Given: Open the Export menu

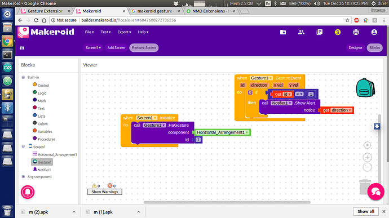Looking at the screenshot, I should pos(124,32).
